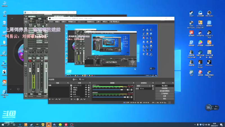Open Steam desktop shortcut
The width and height of the screenshot is (225, 127).
tap(191, 14)
